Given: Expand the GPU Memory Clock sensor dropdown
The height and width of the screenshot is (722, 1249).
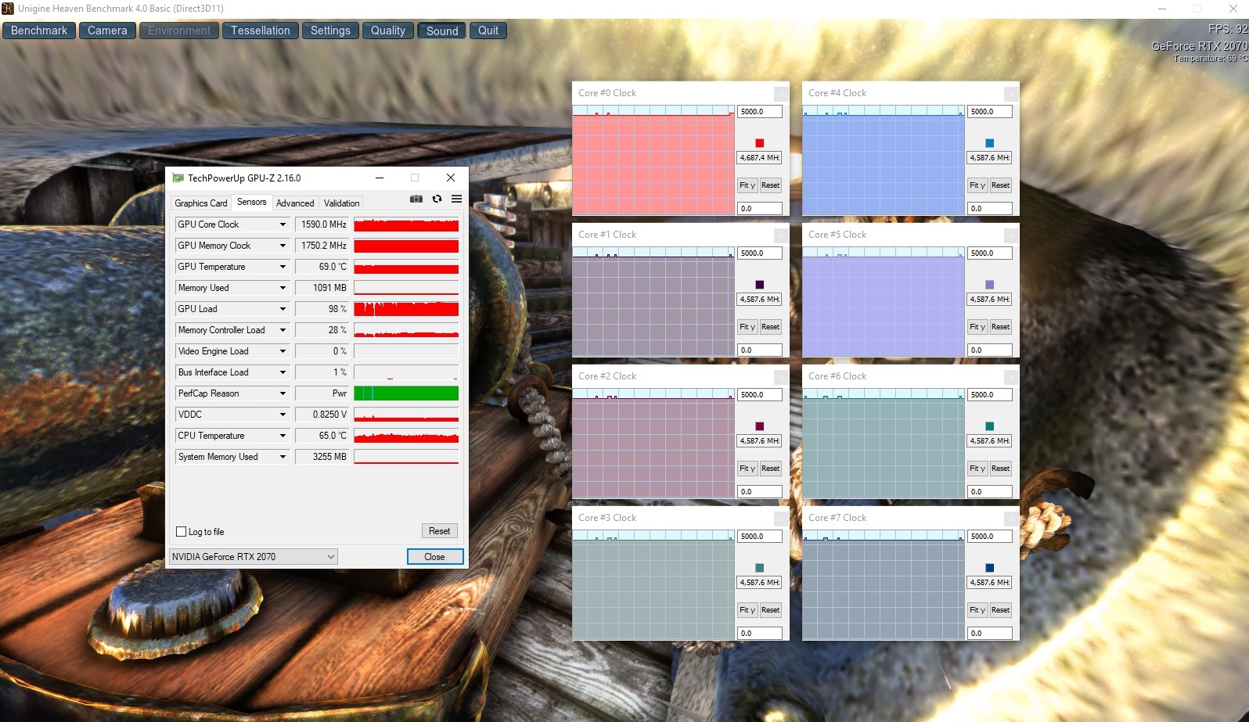Looking at the screenshot, I should pyautogui.click(x=283, y=246).
